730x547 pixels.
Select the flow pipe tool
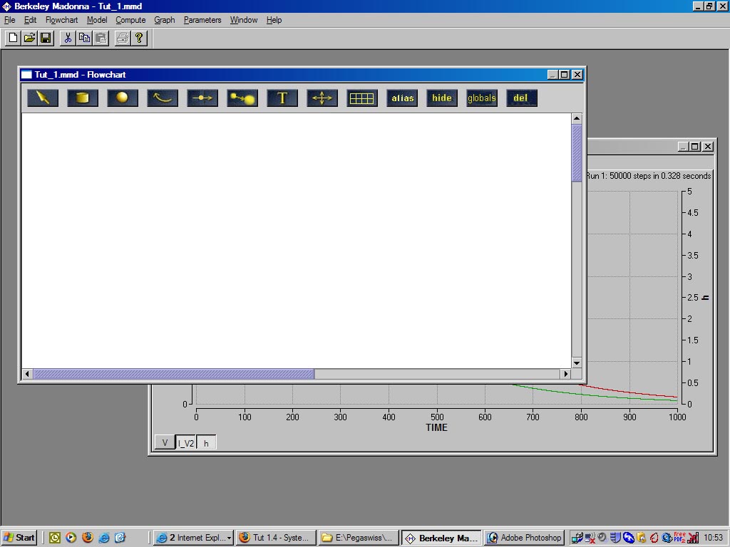[202, 98]
